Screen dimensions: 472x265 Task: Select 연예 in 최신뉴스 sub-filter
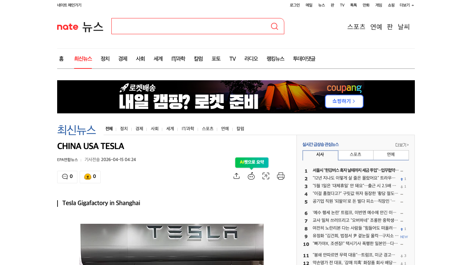tap(225, 129)
